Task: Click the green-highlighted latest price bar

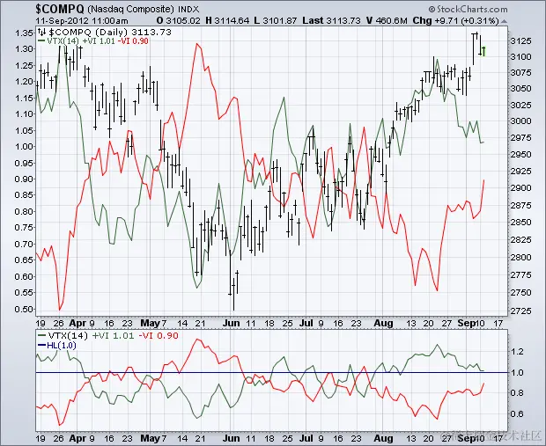Action: [x=483, y=52]
